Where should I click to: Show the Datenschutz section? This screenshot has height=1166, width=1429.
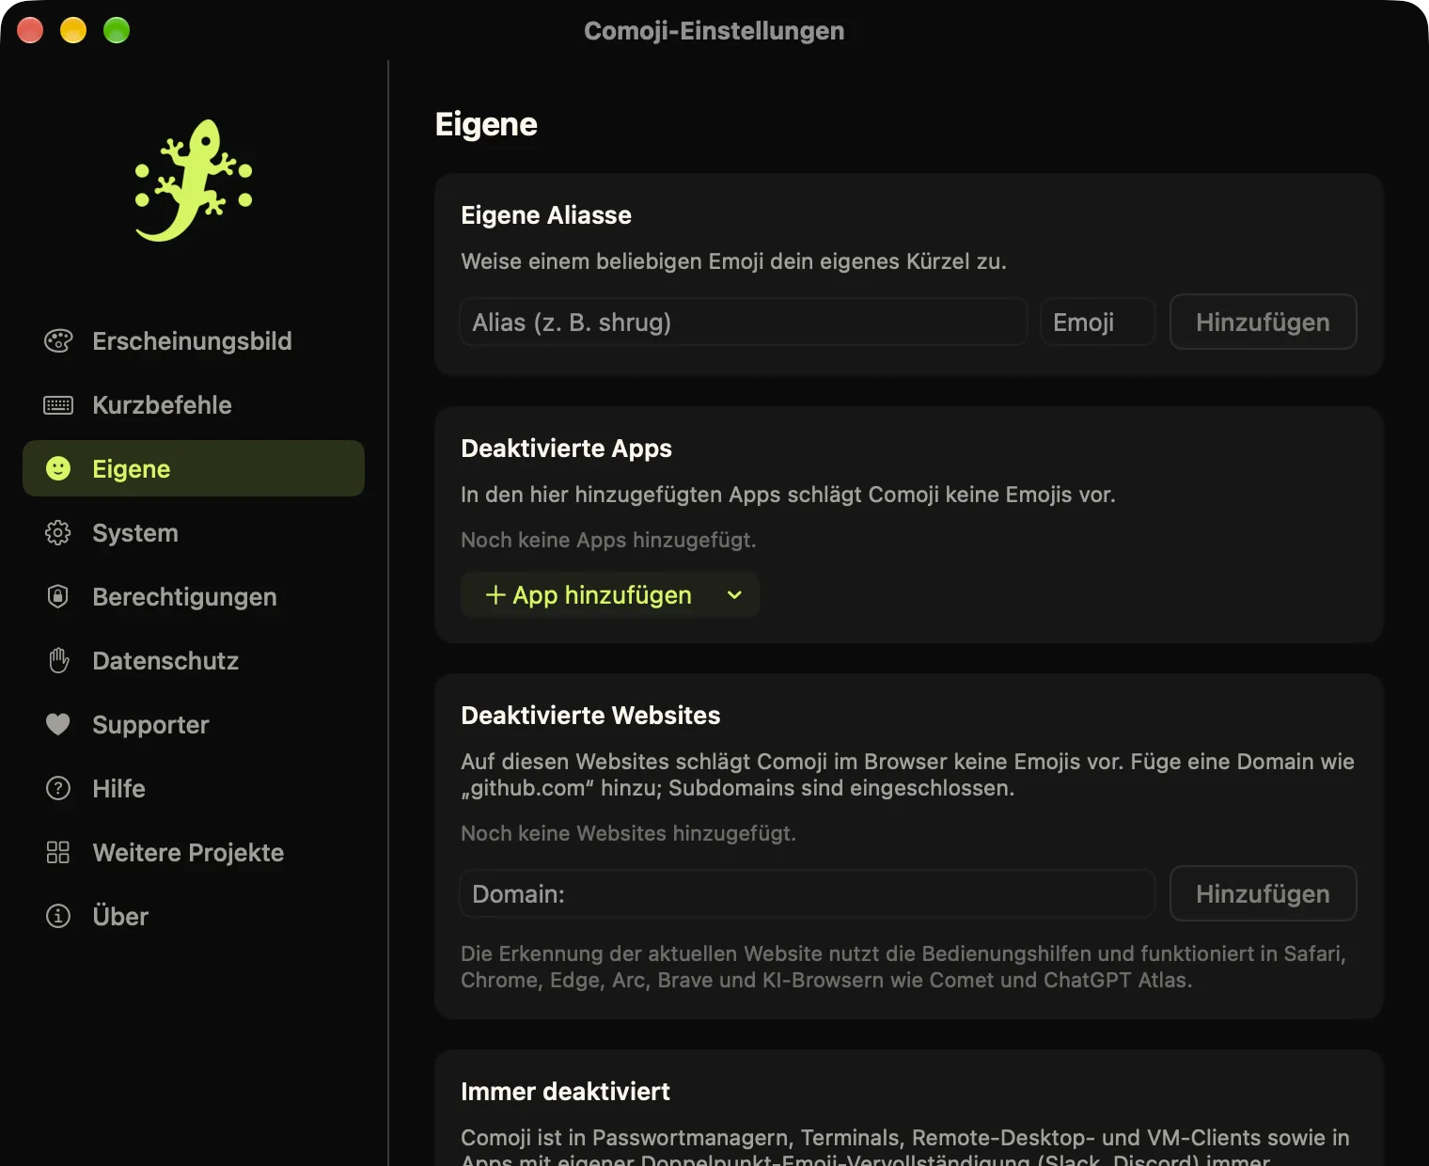coord(194,661)
